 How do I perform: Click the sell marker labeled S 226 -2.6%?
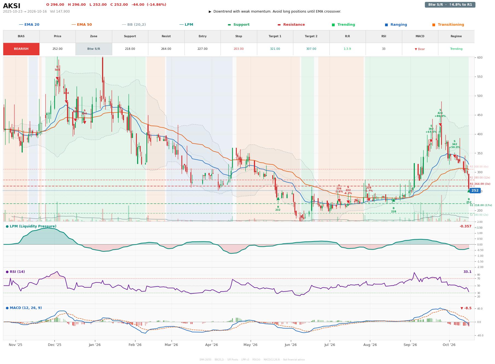339,201
